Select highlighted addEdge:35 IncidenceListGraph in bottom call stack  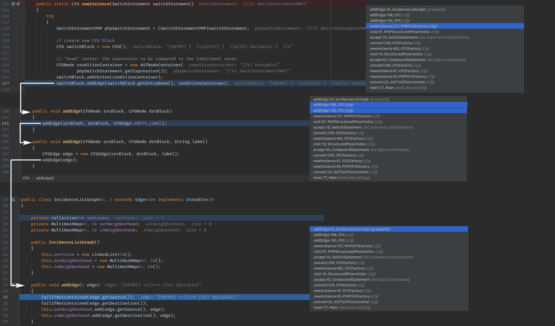(389, 229)
